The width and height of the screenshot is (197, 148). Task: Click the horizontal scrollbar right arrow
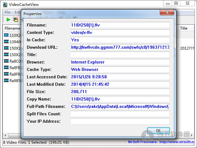[192, 136]
